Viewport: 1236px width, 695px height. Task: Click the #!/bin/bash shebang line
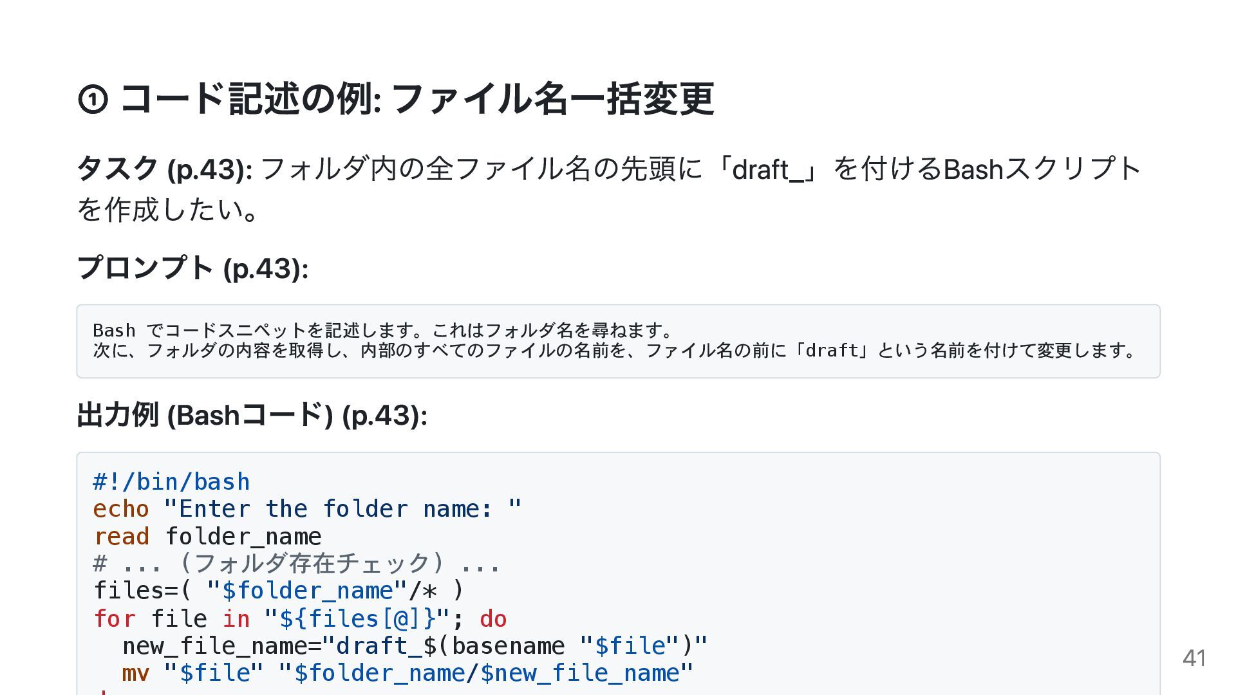171,482
